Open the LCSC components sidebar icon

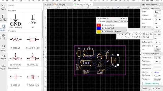(3, 48)
